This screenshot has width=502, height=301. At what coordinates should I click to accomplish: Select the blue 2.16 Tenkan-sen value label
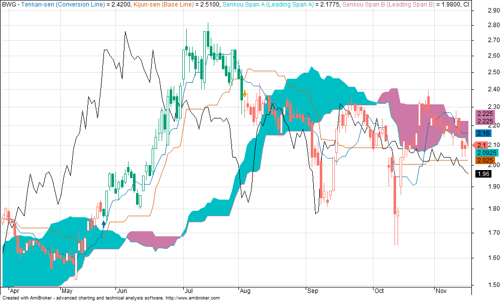click(483, 133)
